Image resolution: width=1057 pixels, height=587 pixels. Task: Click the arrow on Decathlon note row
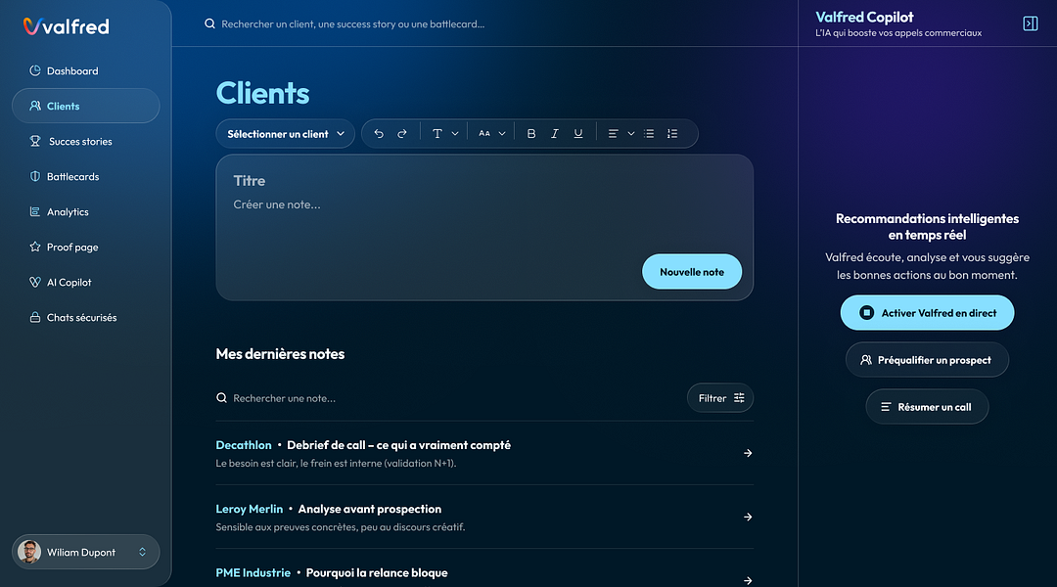[x=748, y=453]
